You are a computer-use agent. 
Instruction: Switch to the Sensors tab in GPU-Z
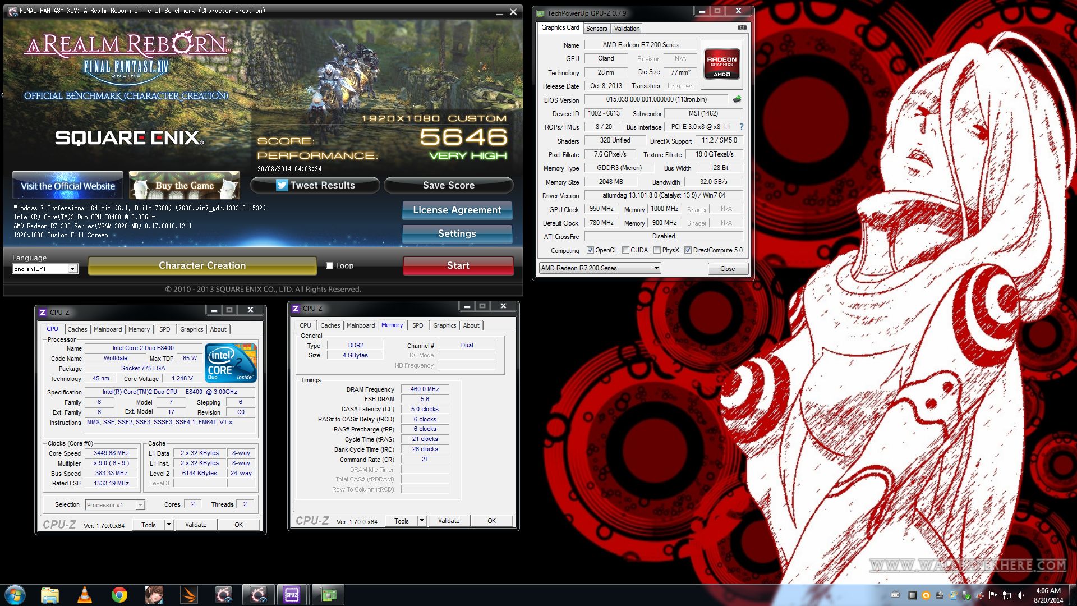click(x=596, y=29)
